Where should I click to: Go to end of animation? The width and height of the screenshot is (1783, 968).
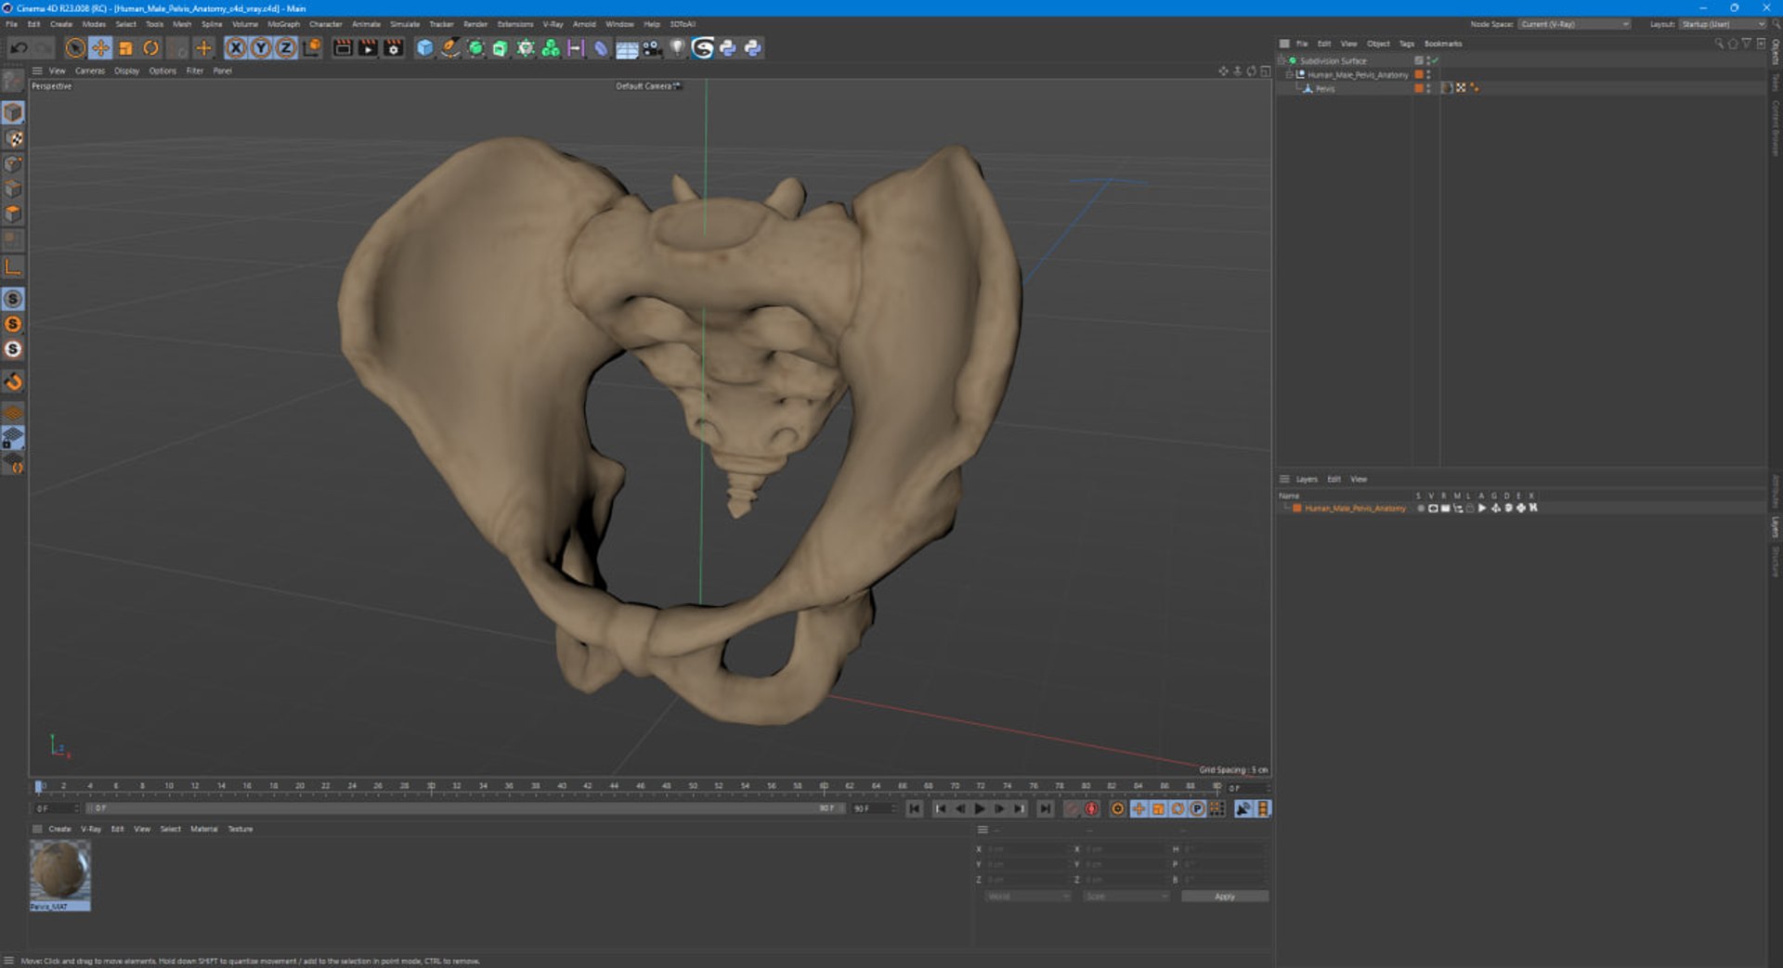point(1045,809)
